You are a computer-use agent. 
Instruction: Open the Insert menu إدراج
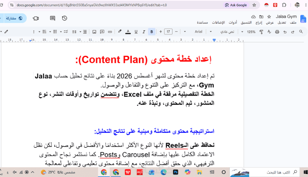(259, 23)
